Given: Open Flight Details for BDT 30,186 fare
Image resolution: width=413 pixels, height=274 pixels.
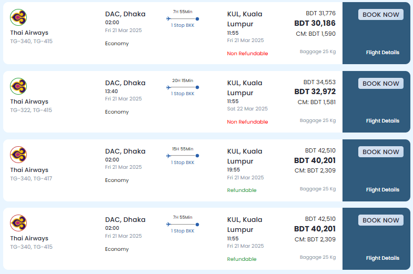Looking at the screenshot, I should click(382, 53).
